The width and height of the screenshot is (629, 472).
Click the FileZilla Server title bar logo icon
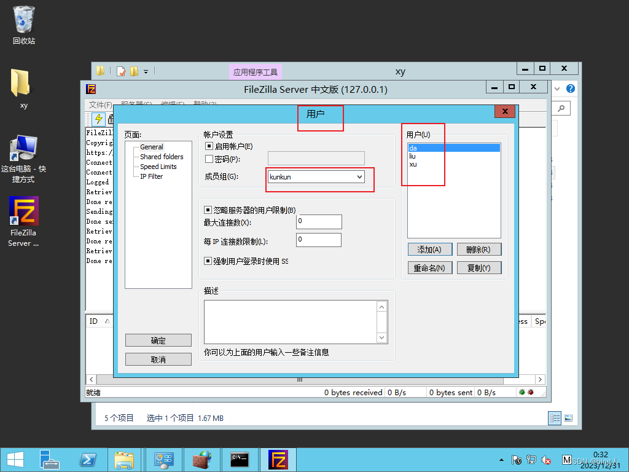click(91, 89)
